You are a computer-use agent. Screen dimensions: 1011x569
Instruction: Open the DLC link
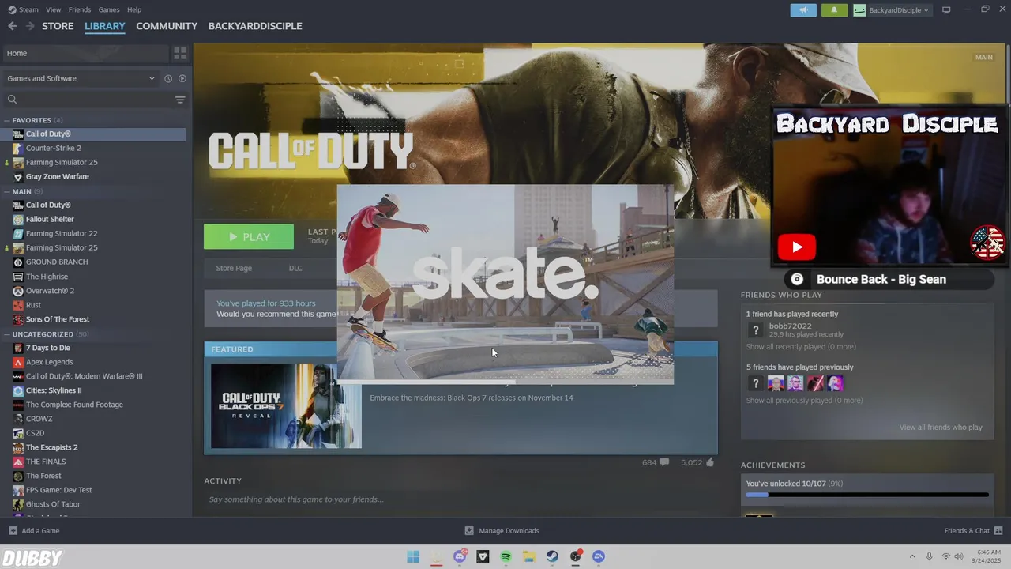295,268
